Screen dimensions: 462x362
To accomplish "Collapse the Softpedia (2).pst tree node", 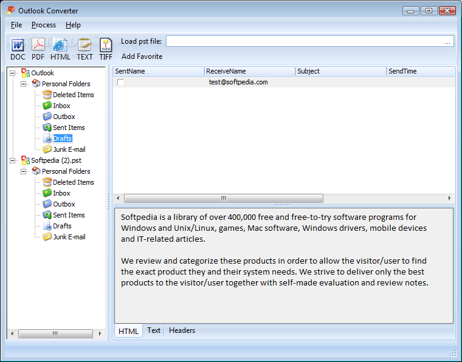I will point(12,160).
